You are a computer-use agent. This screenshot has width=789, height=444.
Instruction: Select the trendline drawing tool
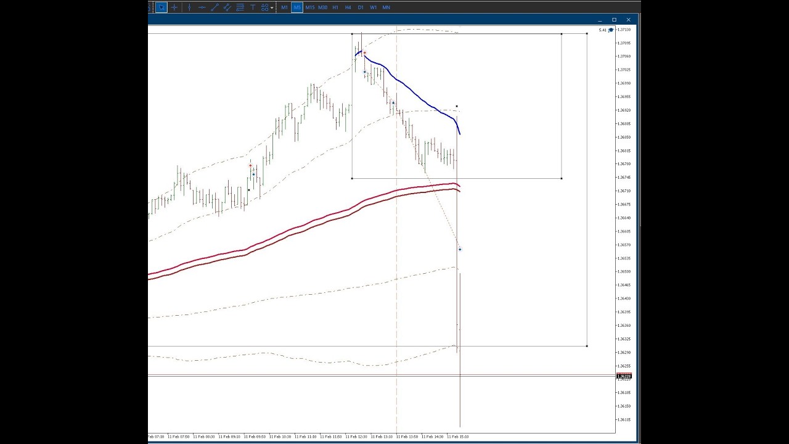pyautogui.click(x=215, y=7)
